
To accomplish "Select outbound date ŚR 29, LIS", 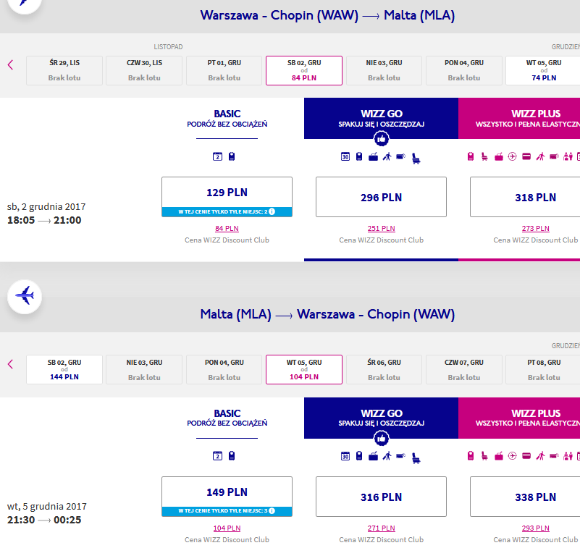I will (x=64, y=70).
